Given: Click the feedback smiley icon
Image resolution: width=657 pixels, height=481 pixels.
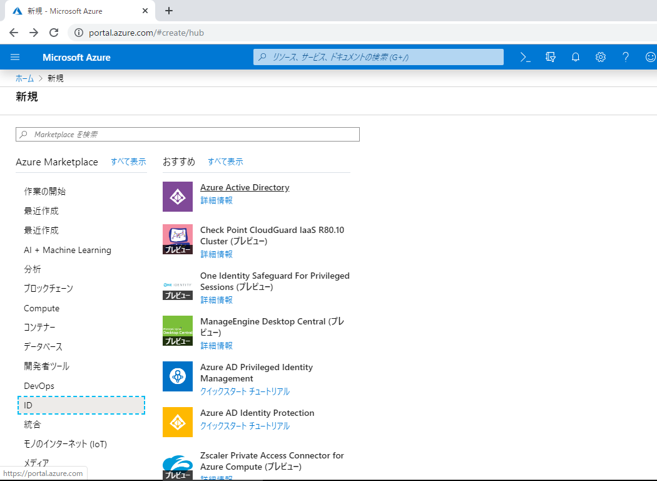Looking at the screenshot, I should coord(651,57).
